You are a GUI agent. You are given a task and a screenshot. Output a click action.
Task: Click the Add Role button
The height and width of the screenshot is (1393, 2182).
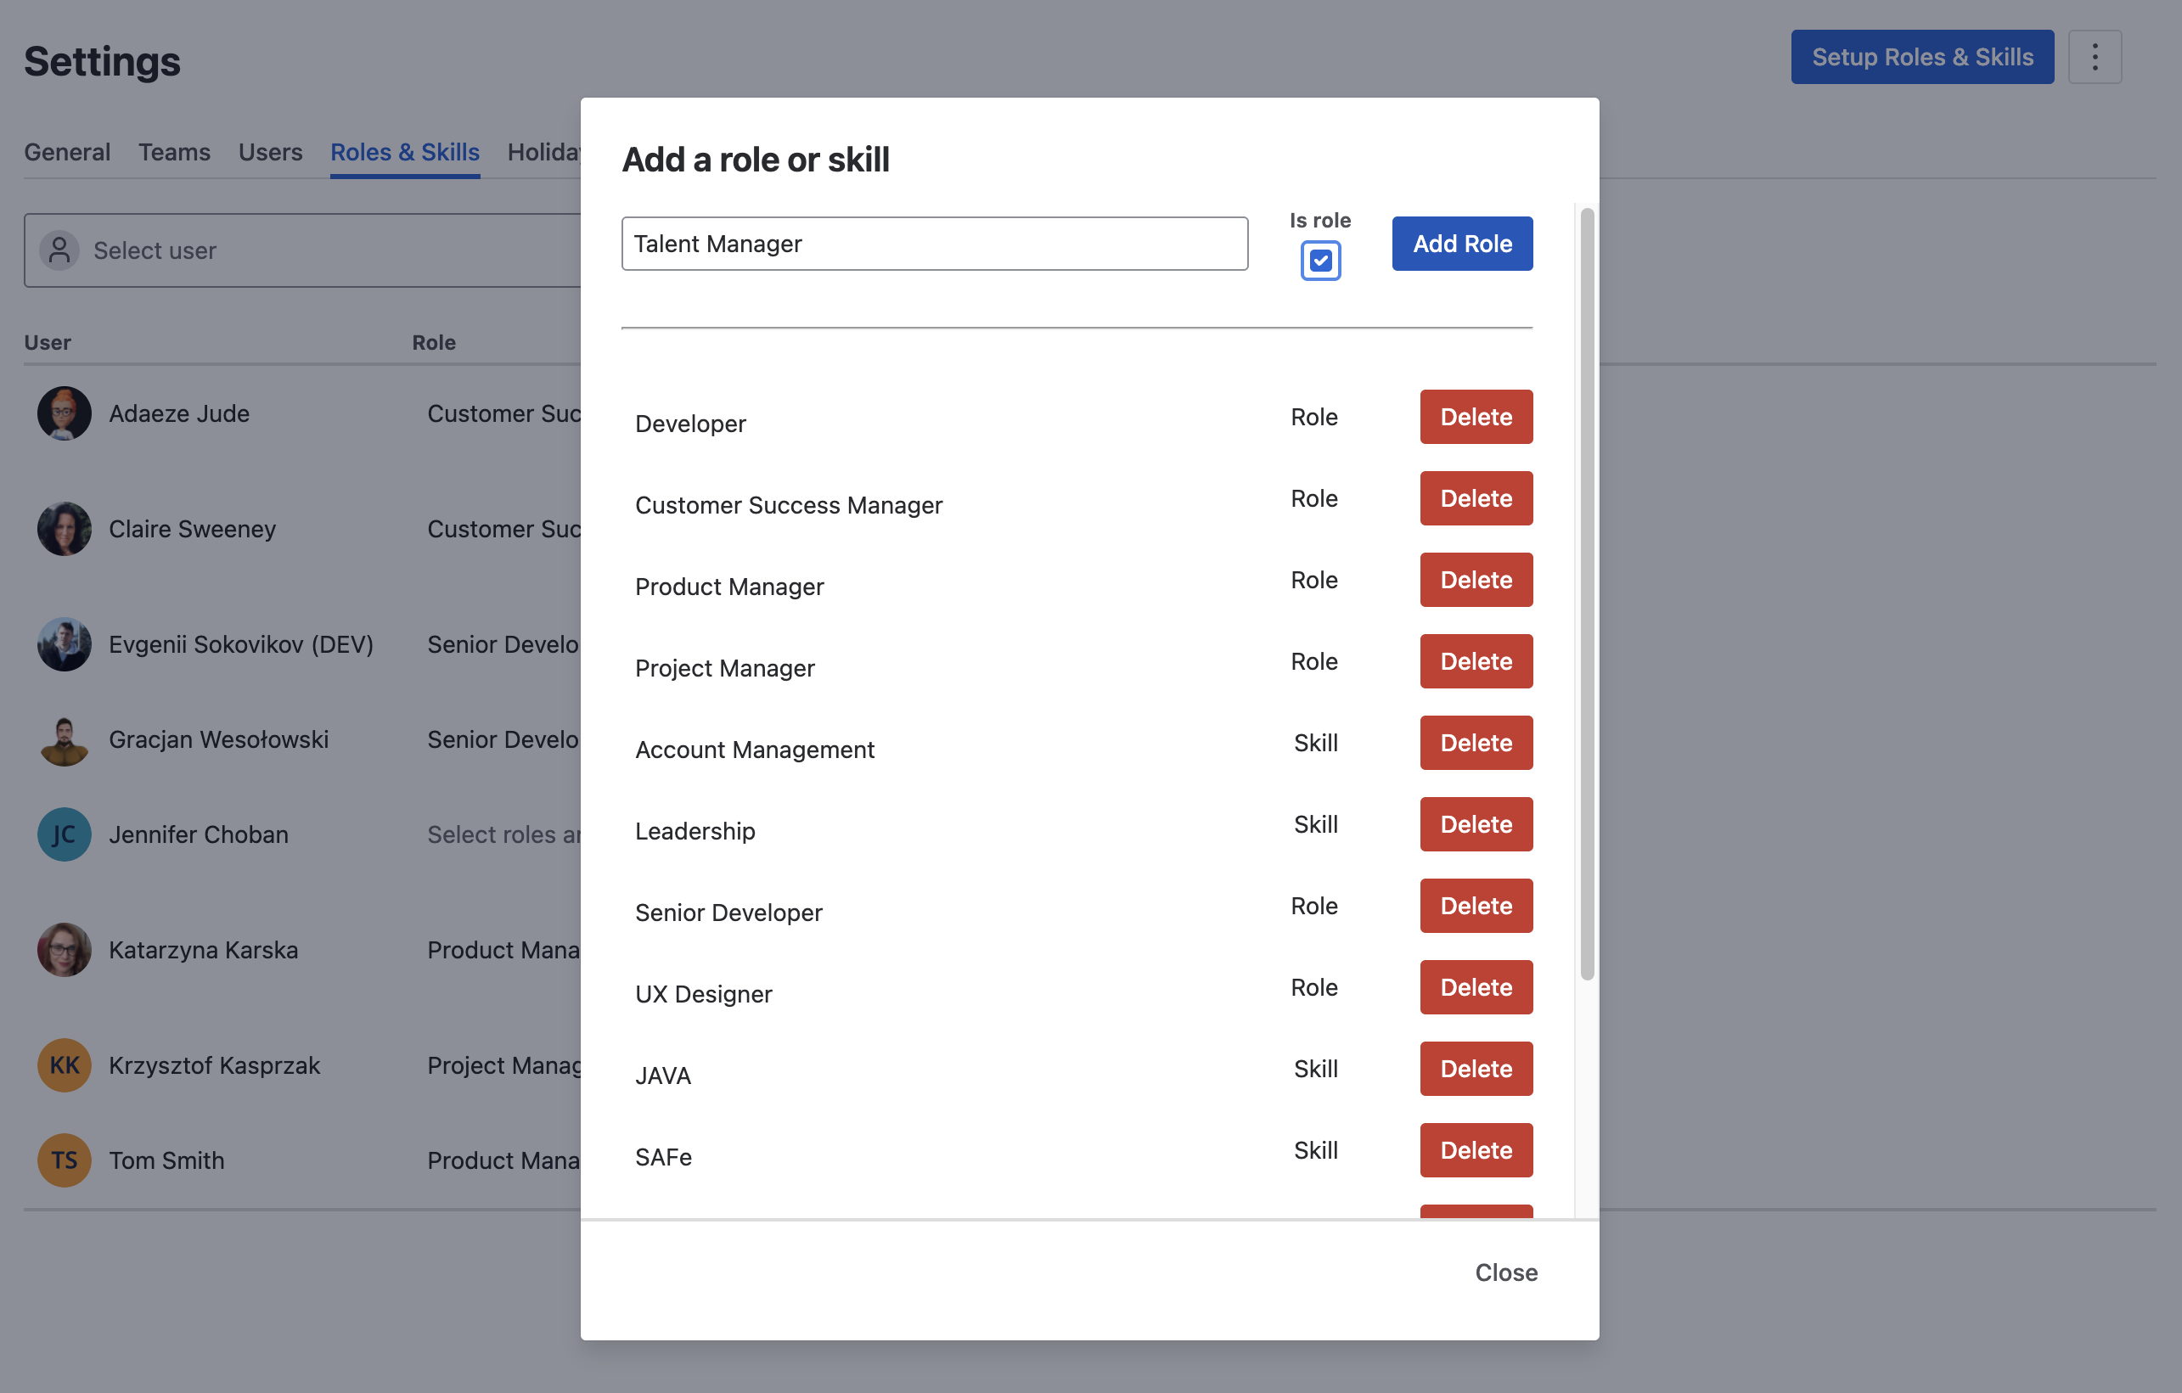click(1462, 244)
